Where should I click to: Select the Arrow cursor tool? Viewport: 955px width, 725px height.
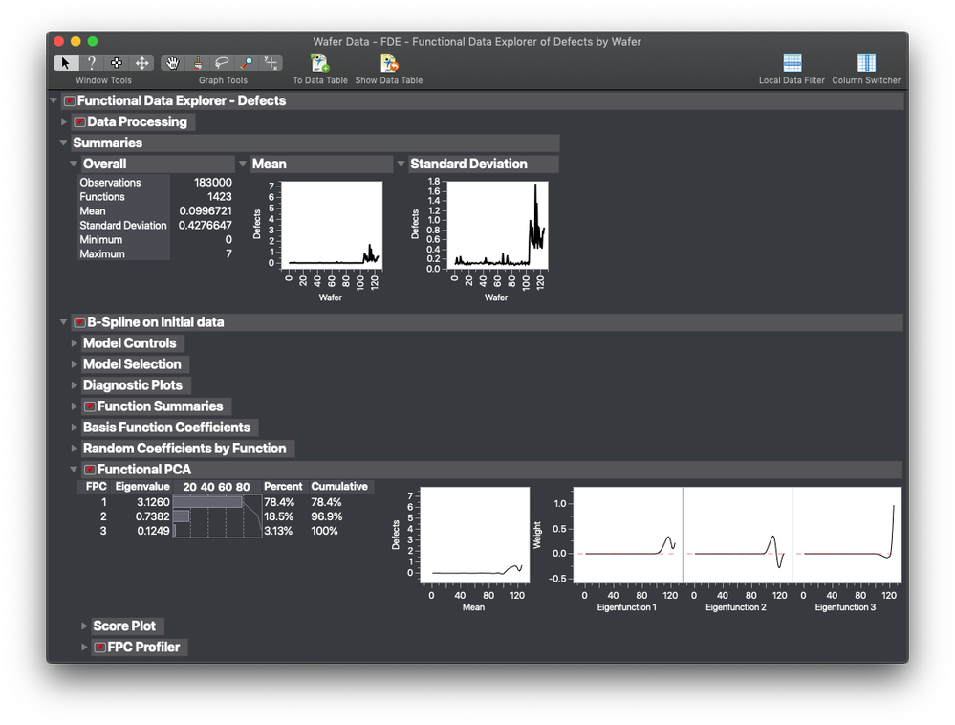coord(66,63)
